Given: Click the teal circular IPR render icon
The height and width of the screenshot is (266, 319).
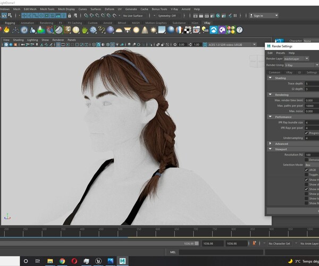Looking at the screenshot, I should click(218, 15).
